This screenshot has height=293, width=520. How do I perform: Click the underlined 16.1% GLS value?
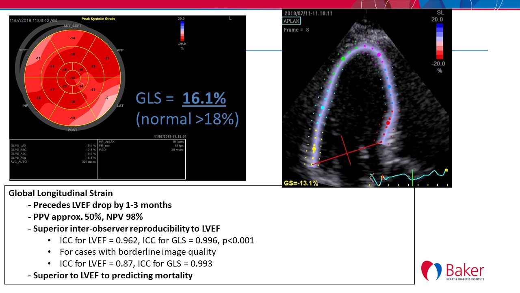204,98
